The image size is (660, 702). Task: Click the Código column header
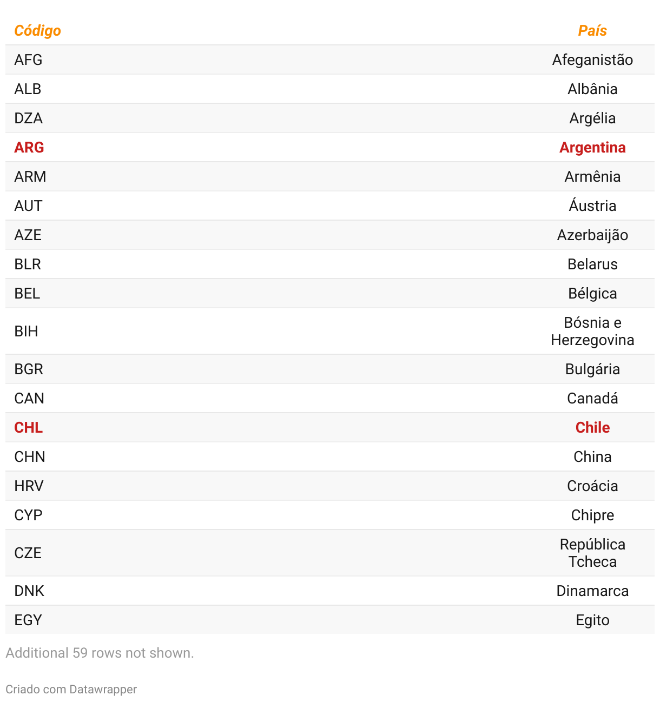click(x=37, y=31)
